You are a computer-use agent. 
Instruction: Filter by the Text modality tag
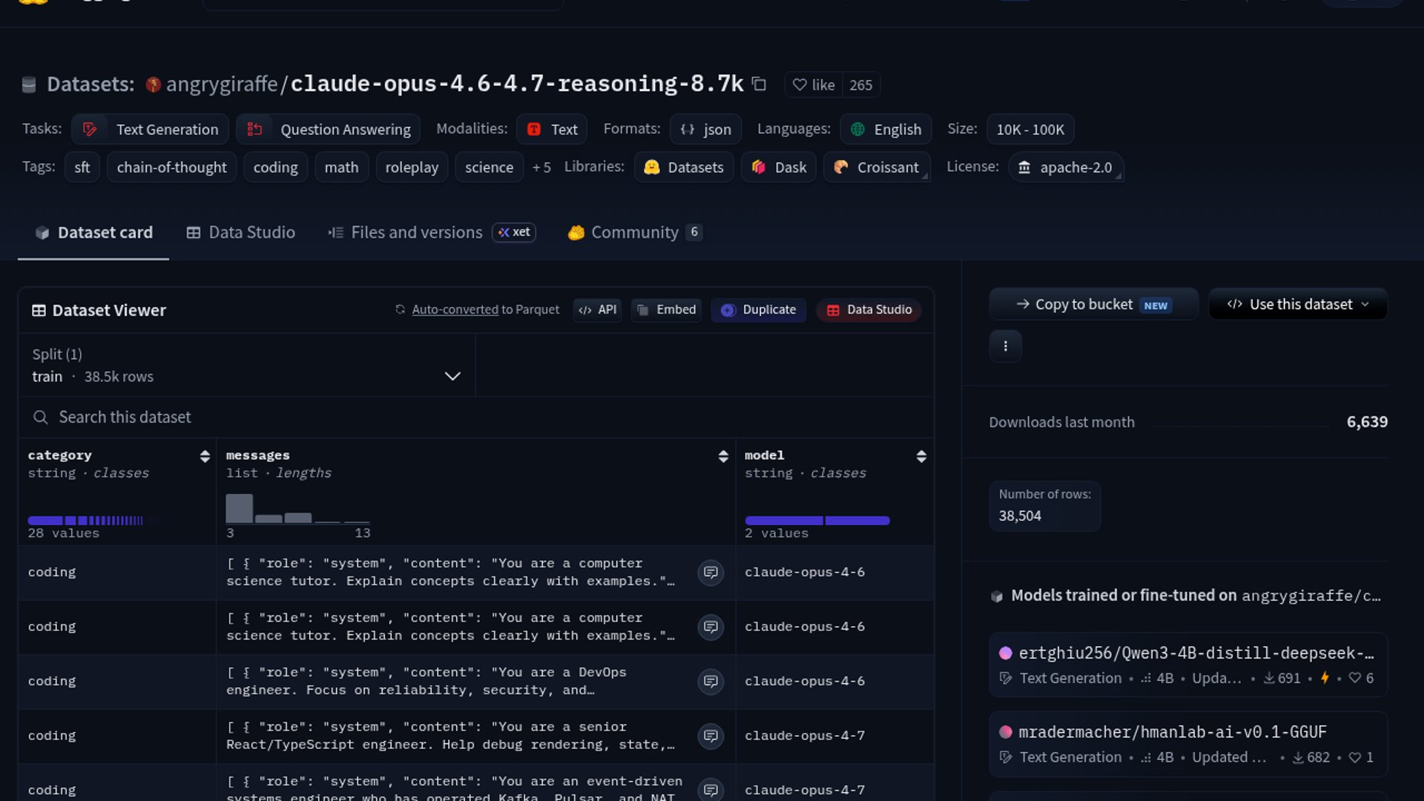click(552, 129)
